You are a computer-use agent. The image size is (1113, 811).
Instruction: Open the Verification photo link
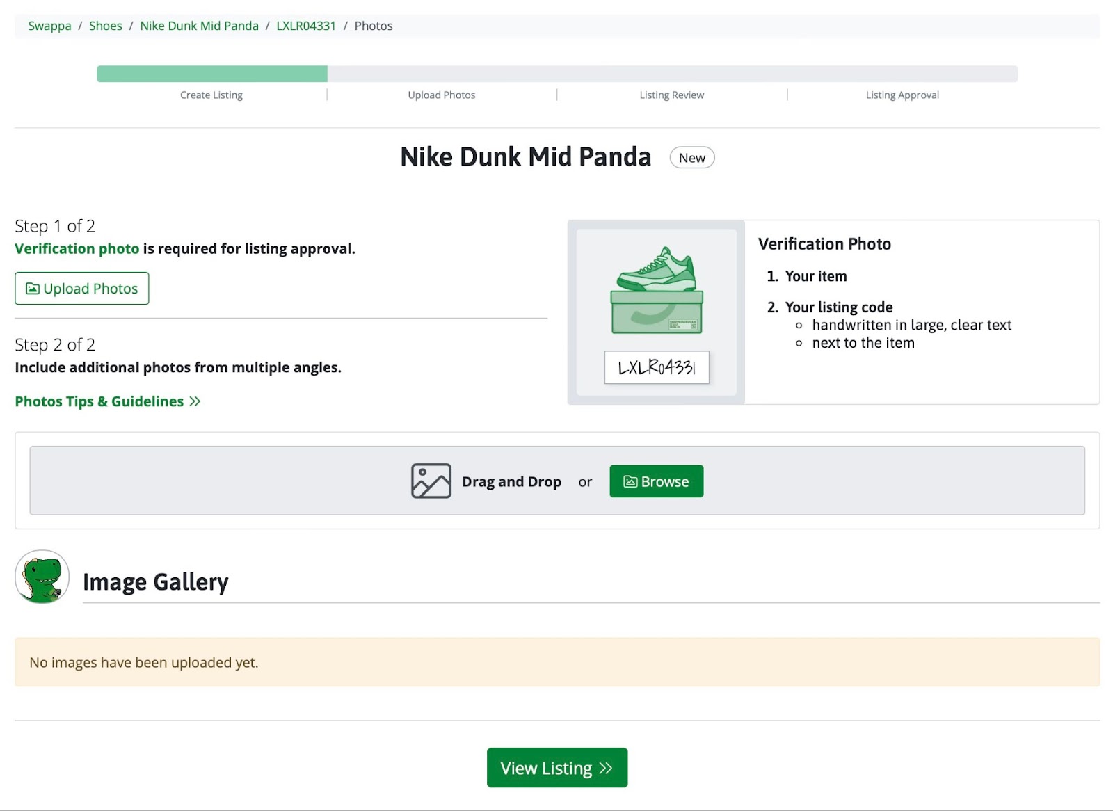pos(77,249)
